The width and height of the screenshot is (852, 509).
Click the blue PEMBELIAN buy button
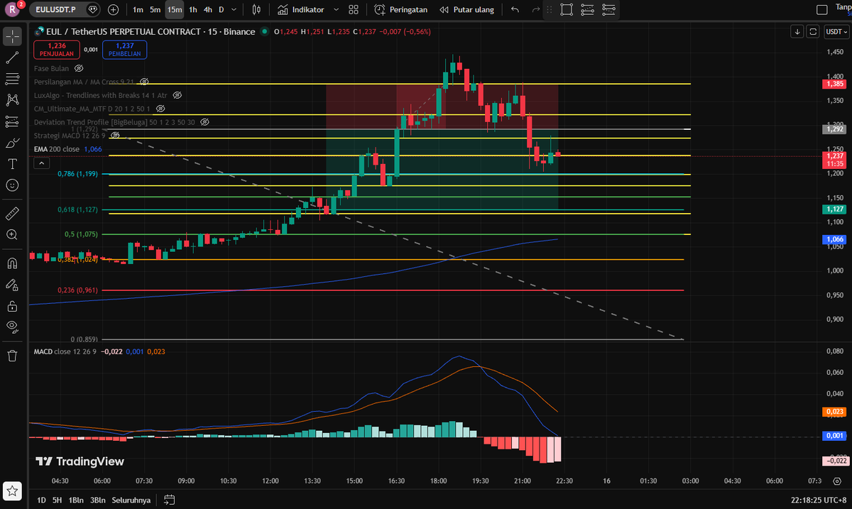[125, 49]
